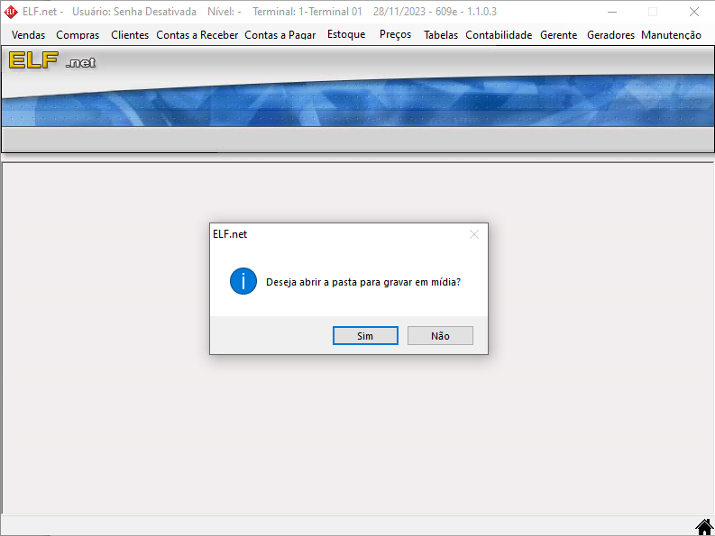
Task: Open the Clientes menu
Action: tap(130, 35)
